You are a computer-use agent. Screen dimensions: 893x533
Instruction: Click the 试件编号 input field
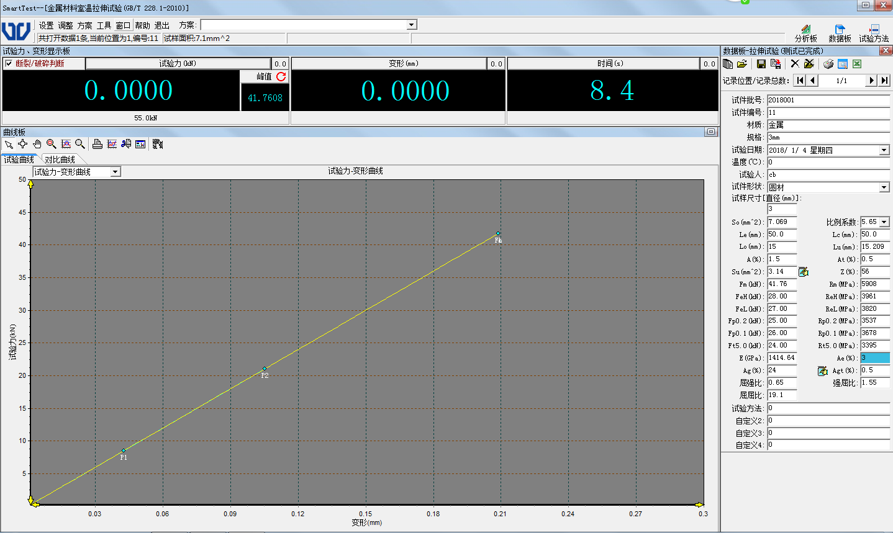[x=828, y=112]
